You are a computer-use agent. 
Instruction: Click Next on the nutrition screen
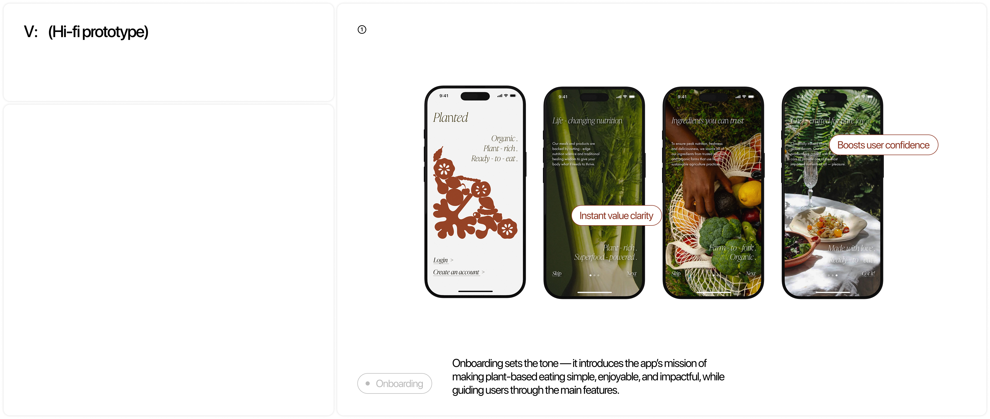pyautogui.click(x=631, y=273)
